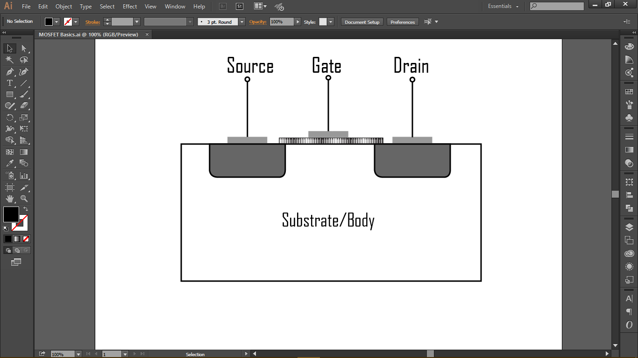Open the Object menu

(x=64, y=7)
